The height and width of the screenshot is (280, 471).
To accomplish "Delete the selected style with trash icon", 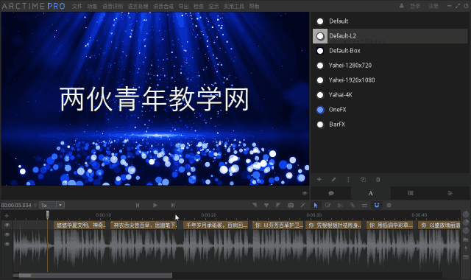I will point(378,180).
